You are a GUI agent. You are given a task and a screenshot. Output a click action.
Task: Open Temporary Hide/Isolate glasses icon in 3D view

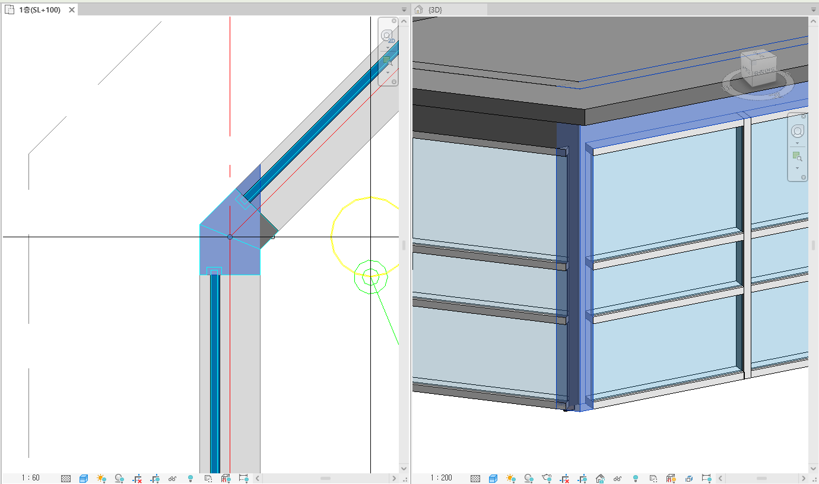coord(618,478)
